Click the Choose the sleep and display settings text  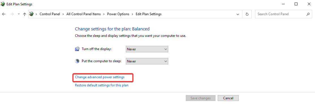click(131, 36)
